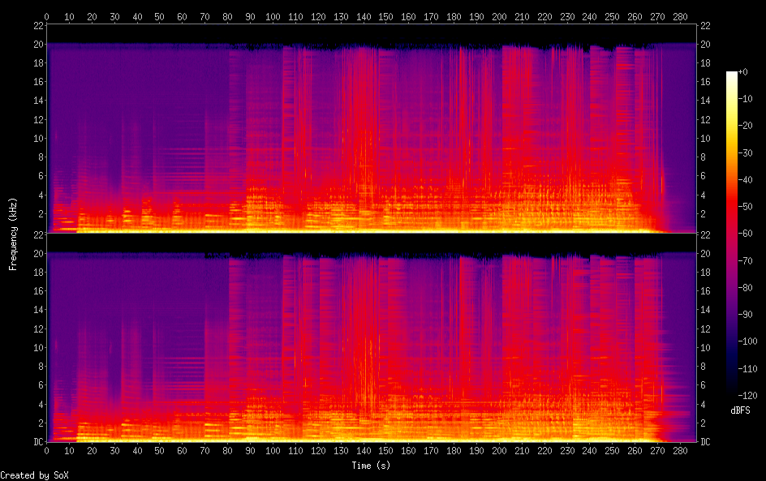This screenshot has height=481, width=766.
Task: Click the DC label on the bottom right axis
Action: pyautogui.click(x=706, y=442)
